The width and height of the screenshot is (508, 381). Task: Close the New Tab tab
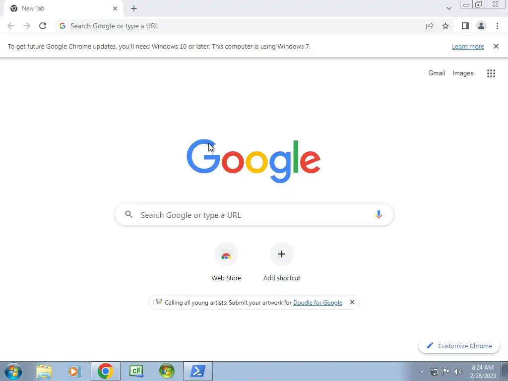115,8
